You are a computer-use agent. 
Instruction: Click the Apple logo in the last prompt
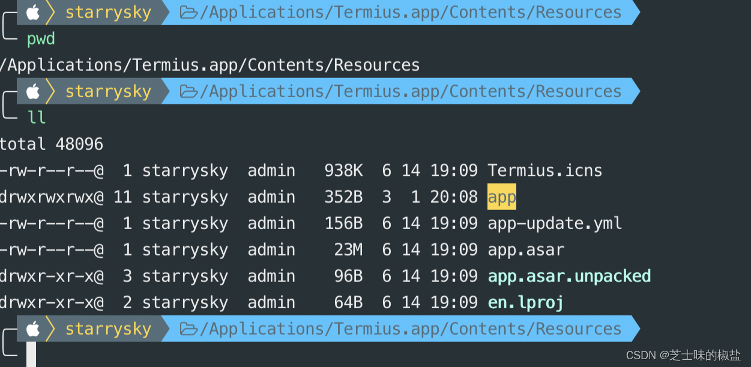click(x=33, y=329)
